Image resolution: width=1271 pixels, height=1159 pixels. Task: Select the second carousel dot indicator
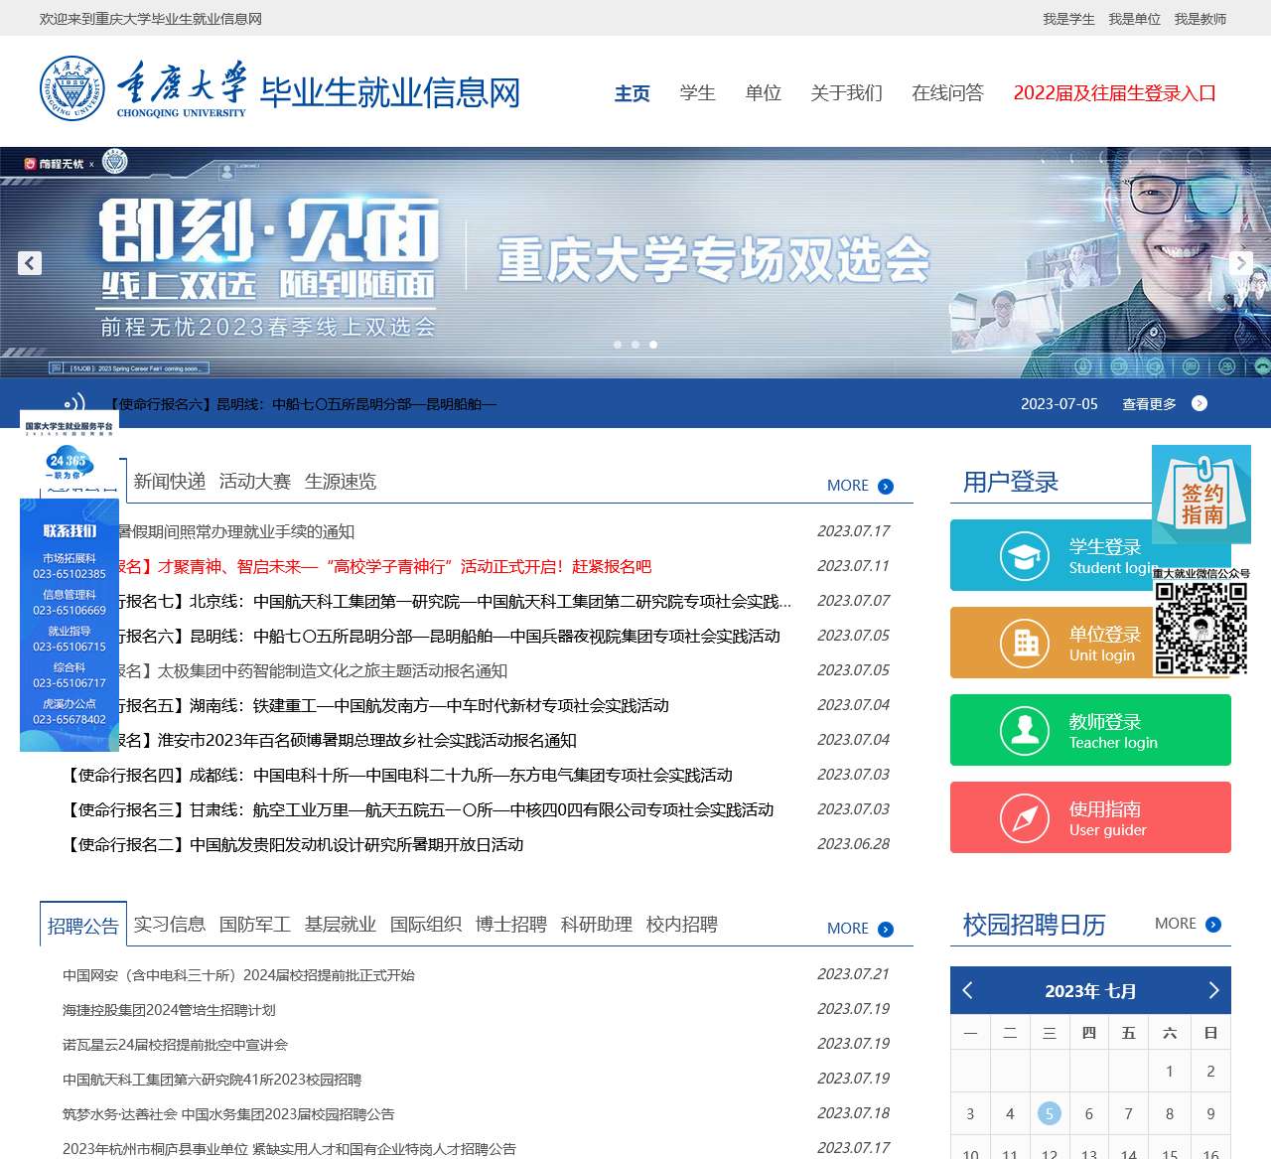pos(635,345)
